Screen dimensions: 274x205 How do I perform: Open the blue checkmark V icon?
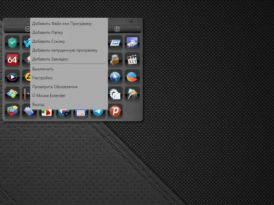coord(27,43)
